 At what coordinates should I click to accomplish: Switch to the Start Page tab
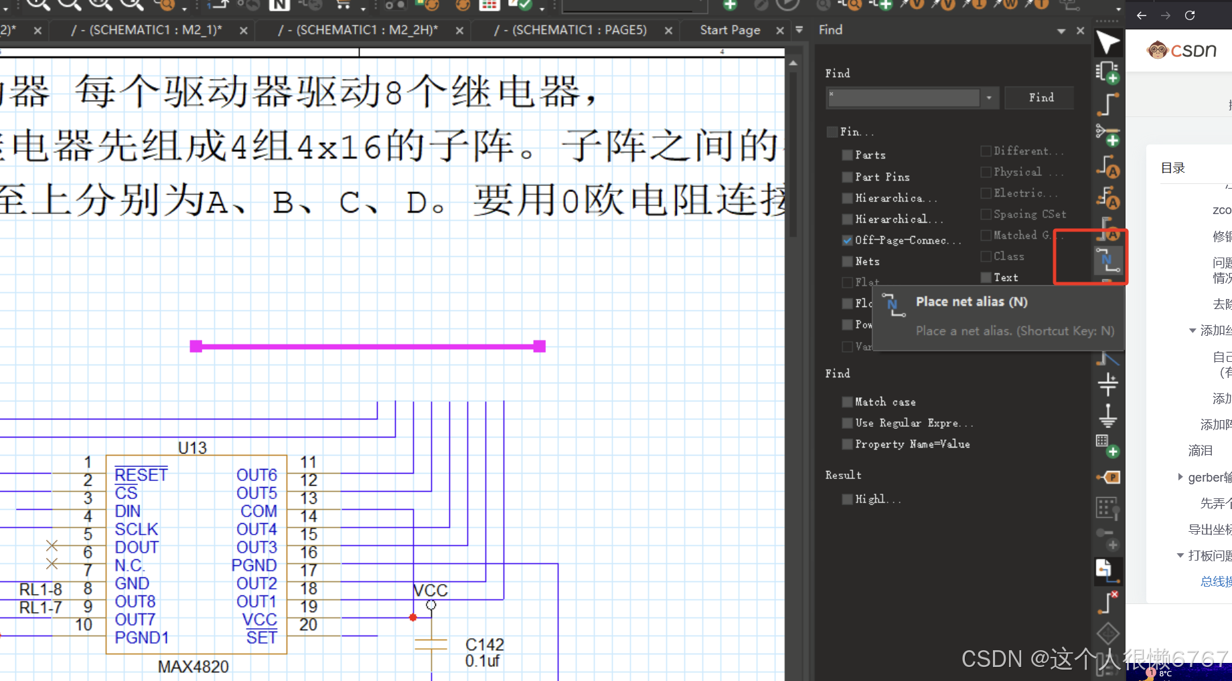click(730, 30)
